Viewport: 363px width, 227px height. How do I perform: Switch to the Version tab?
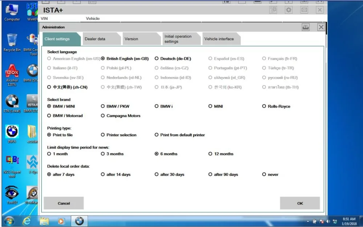tap(141, 39)
